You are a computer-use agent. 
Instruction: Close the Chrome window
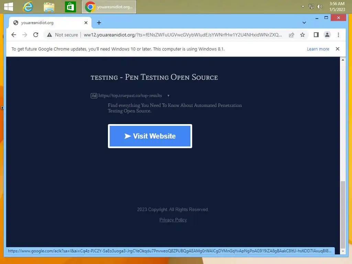tap(338, 18)
